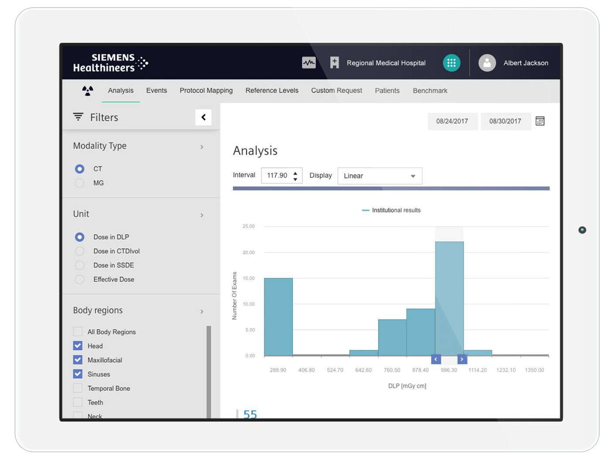Click the Filters funnel icon
Image resolution: width=614 pixels, height=460 pixels.
[78, 117]
